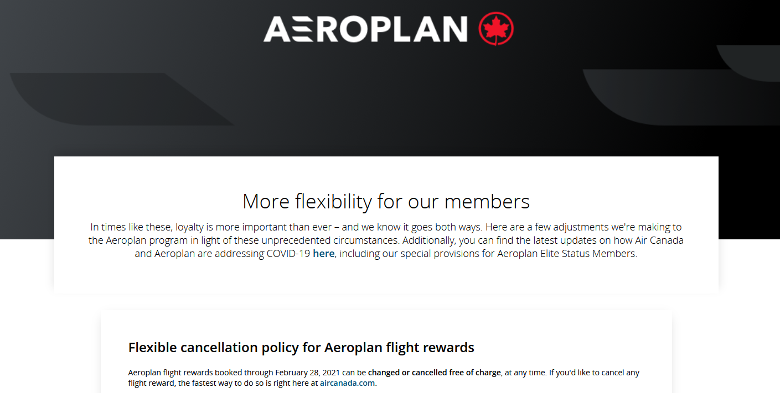Click the word 'COVID-19' in the intro paragraph
This screenshot has width=780, height=393.
288,254
